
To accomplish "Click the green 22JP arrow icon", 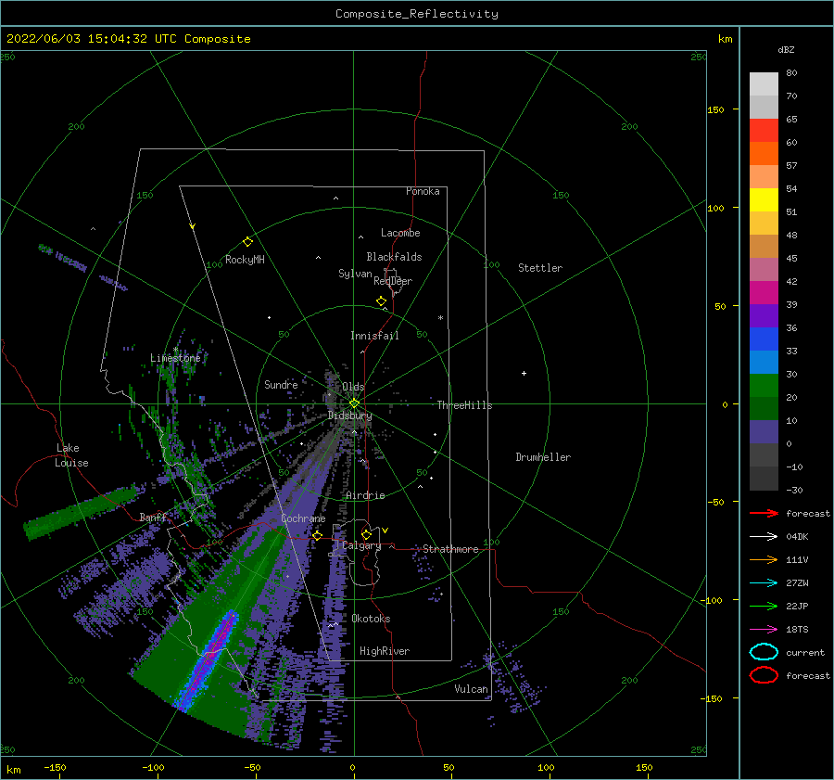I will pyautogui.click(x=764, y=606).
